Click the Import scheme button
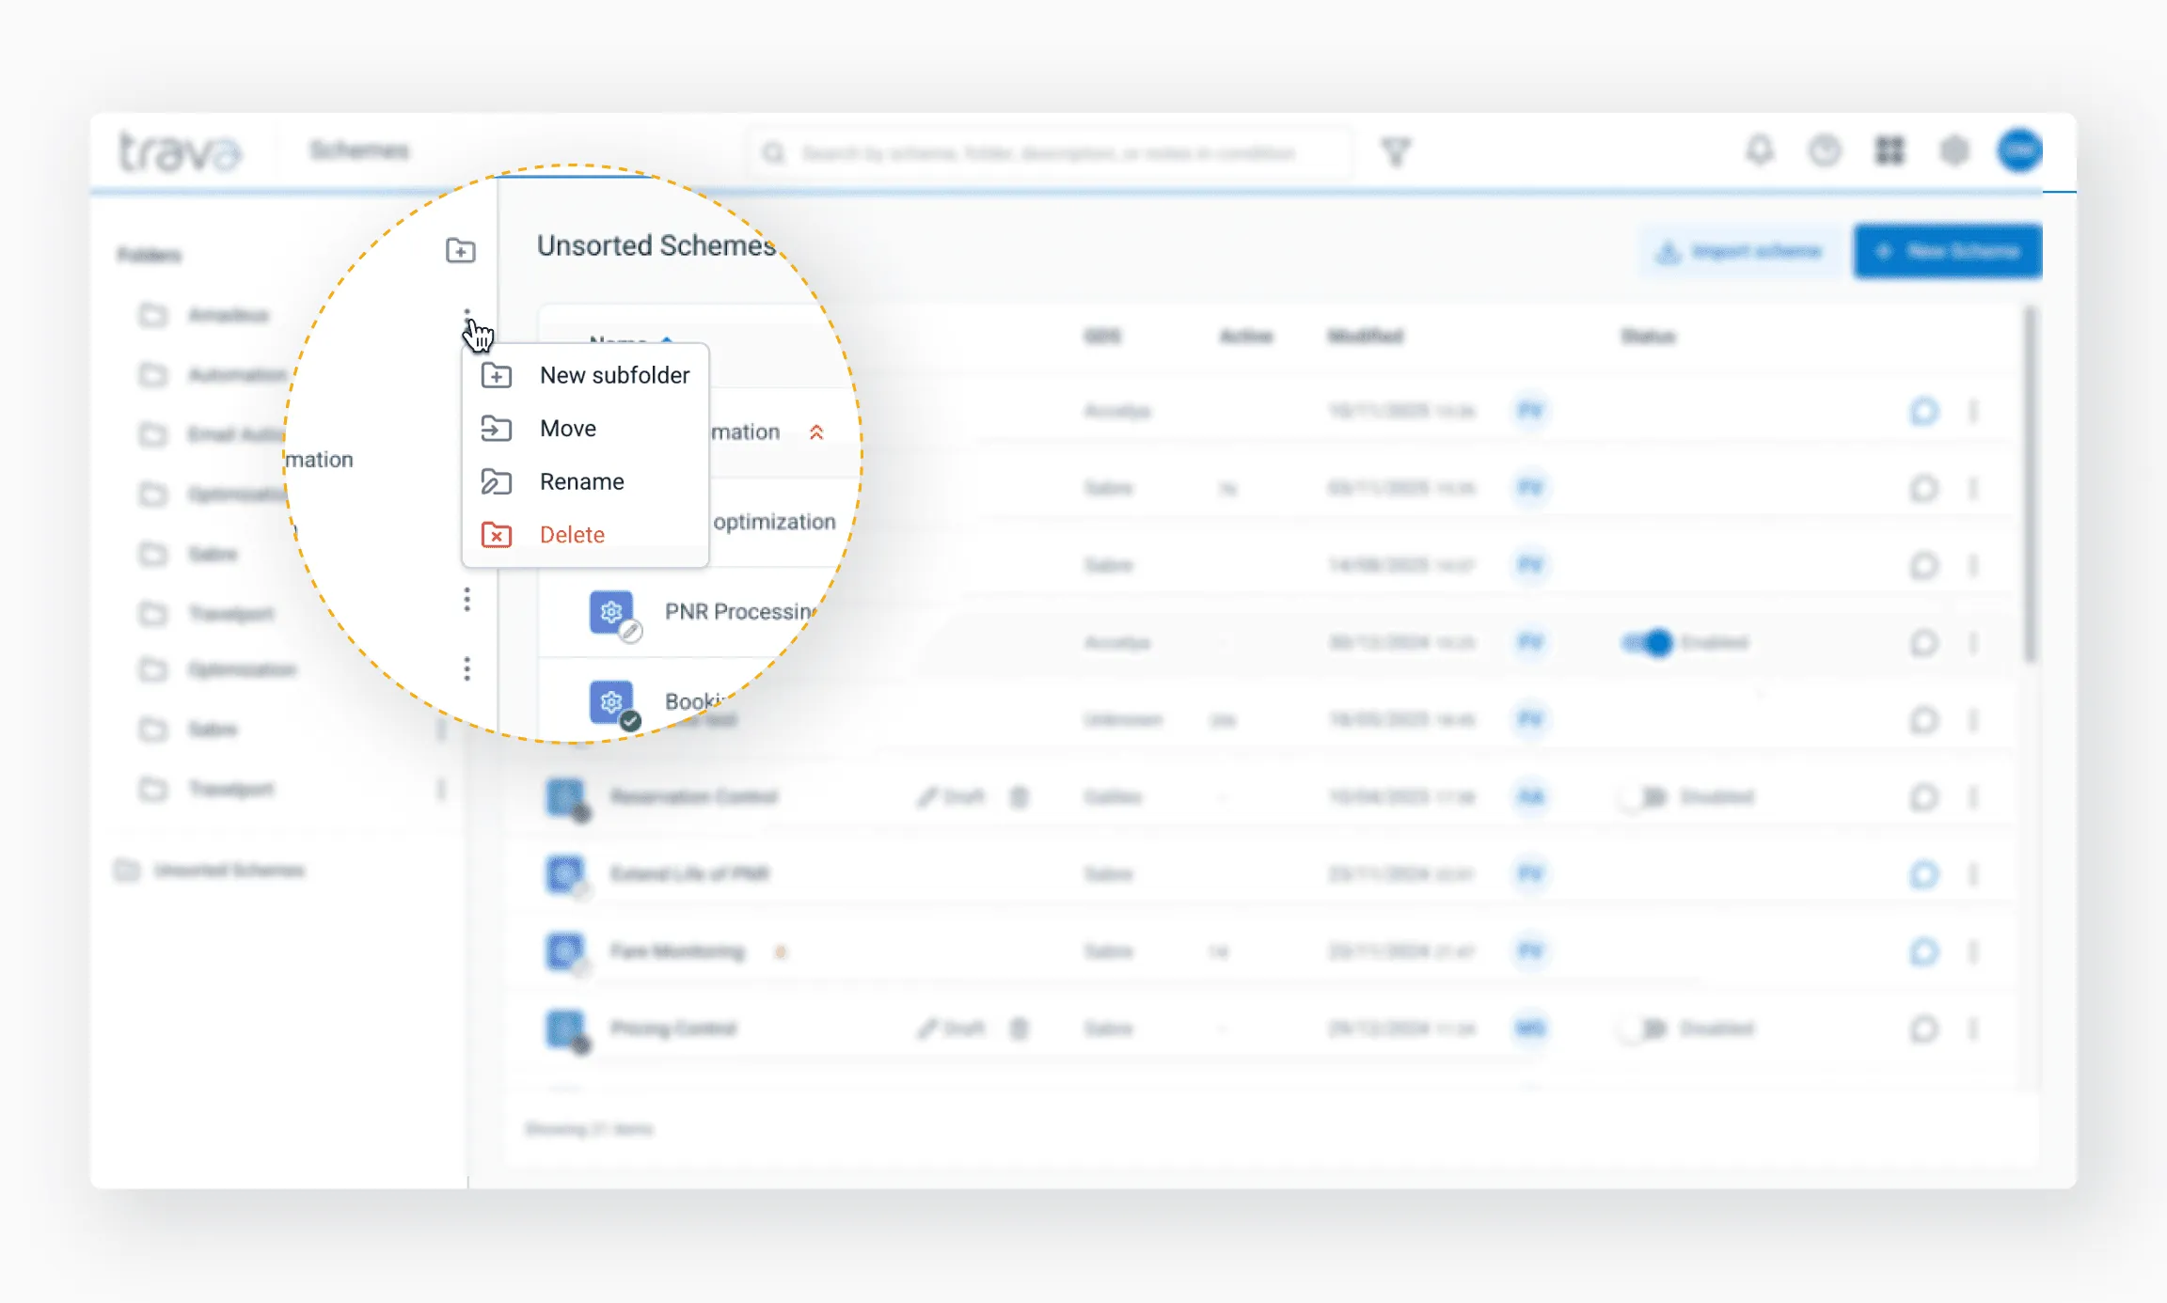Image resolution: width=2167 pixels, height=1303 pixels. coord(1739,250)
